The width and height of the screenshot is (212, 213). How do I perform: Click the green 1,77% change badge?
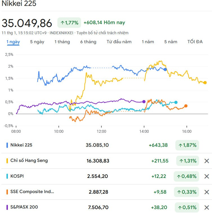pos(69,22)
